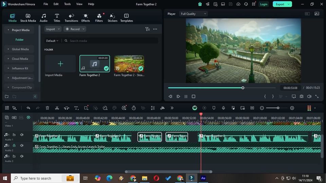Select the Text tool in timeline toolbar

tap(76, 108)
